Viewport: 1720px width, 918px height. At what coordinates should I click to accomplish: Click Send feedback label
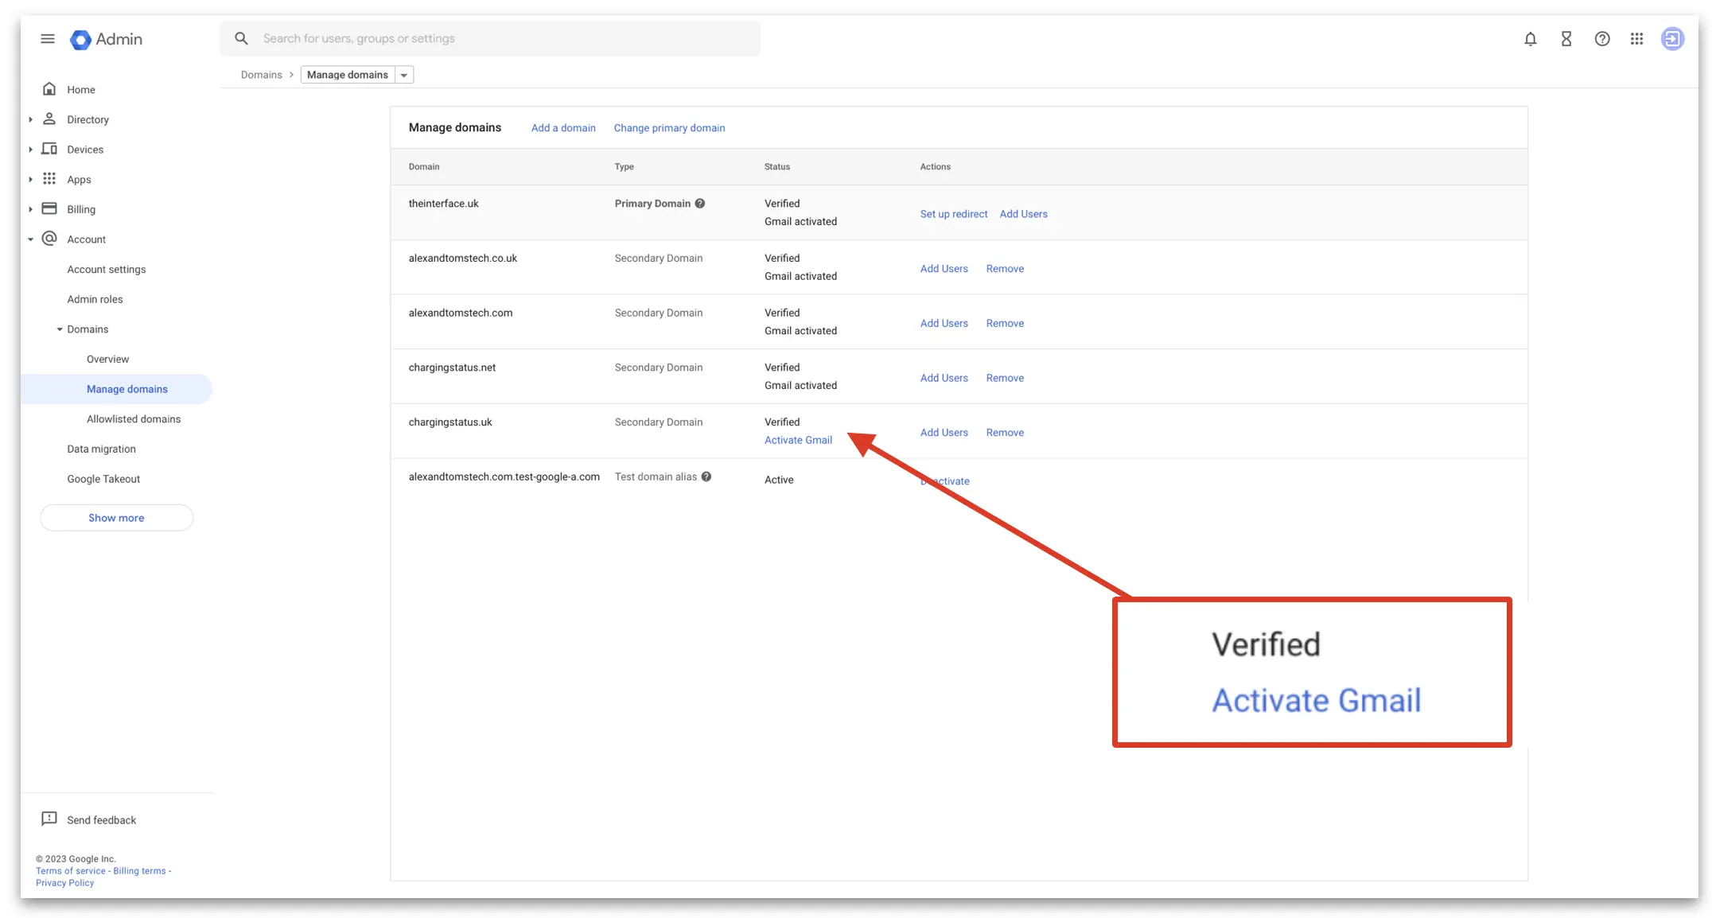[x=101, y=820]
